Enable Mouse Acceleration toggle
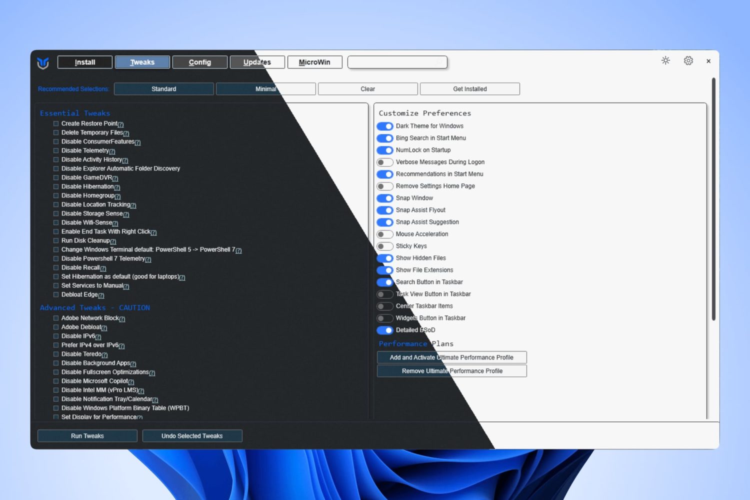This screenshot has width=750, height=500. tap(385, 234)
